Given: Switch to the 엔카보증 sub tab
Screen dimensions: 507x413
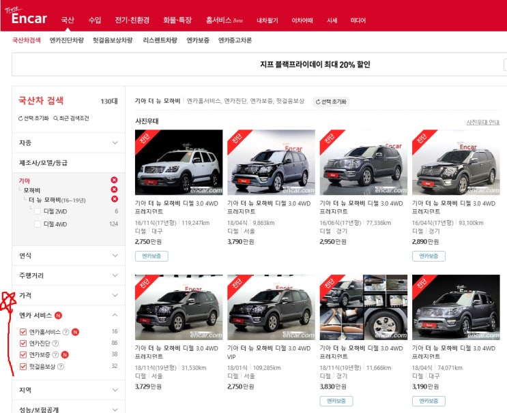Looking at the screenshot, I should [x=198, y=40].
